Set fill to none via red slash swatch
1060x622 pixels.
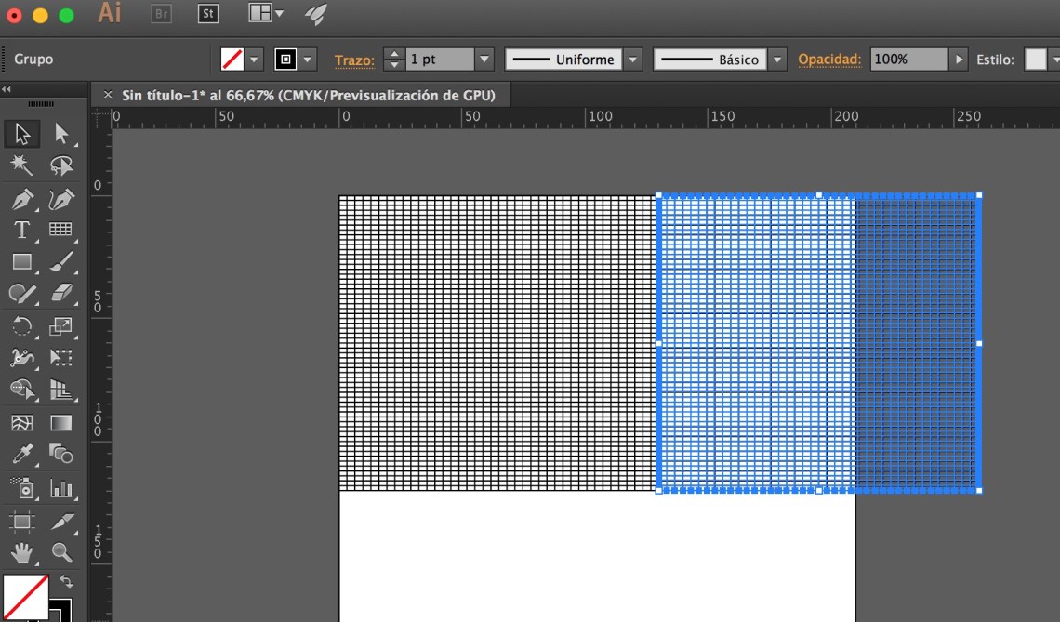pos(232,59)
